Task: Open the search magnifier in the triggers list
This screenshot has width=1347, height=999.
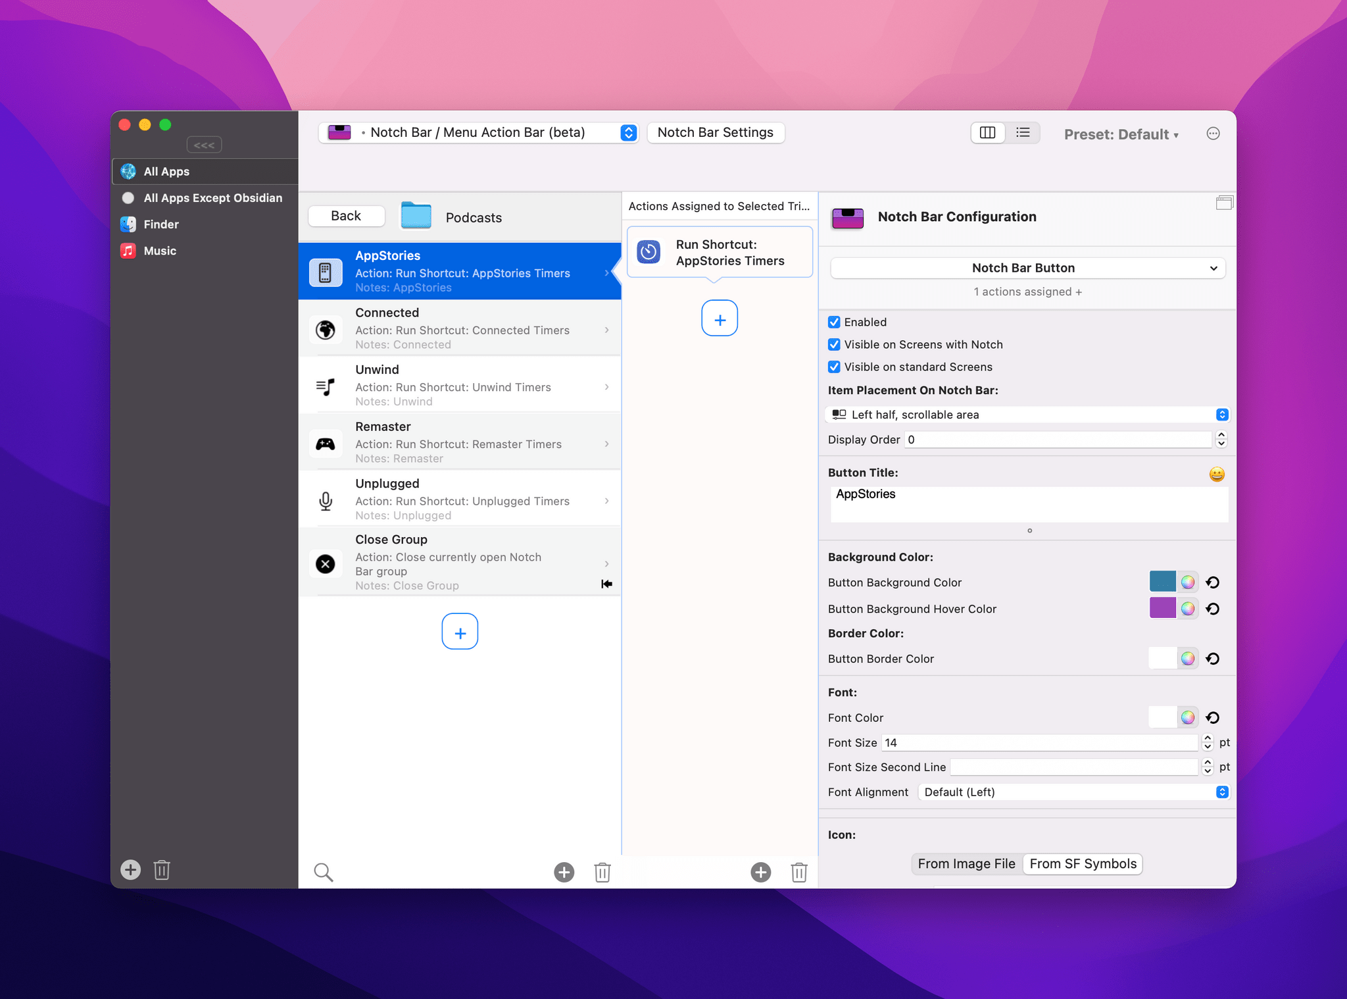Action: 324,872
